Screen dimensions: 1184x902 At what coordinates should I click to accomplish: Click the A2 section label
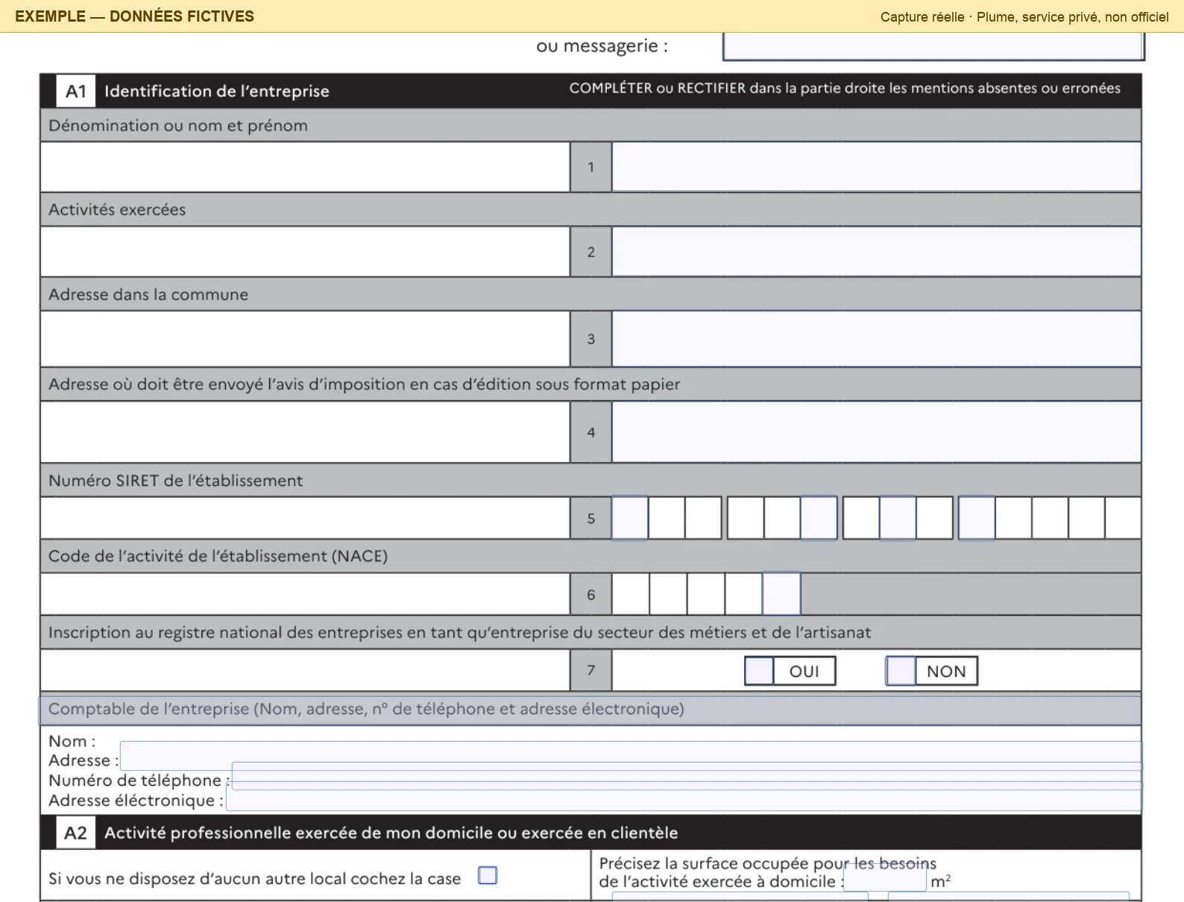76,833
